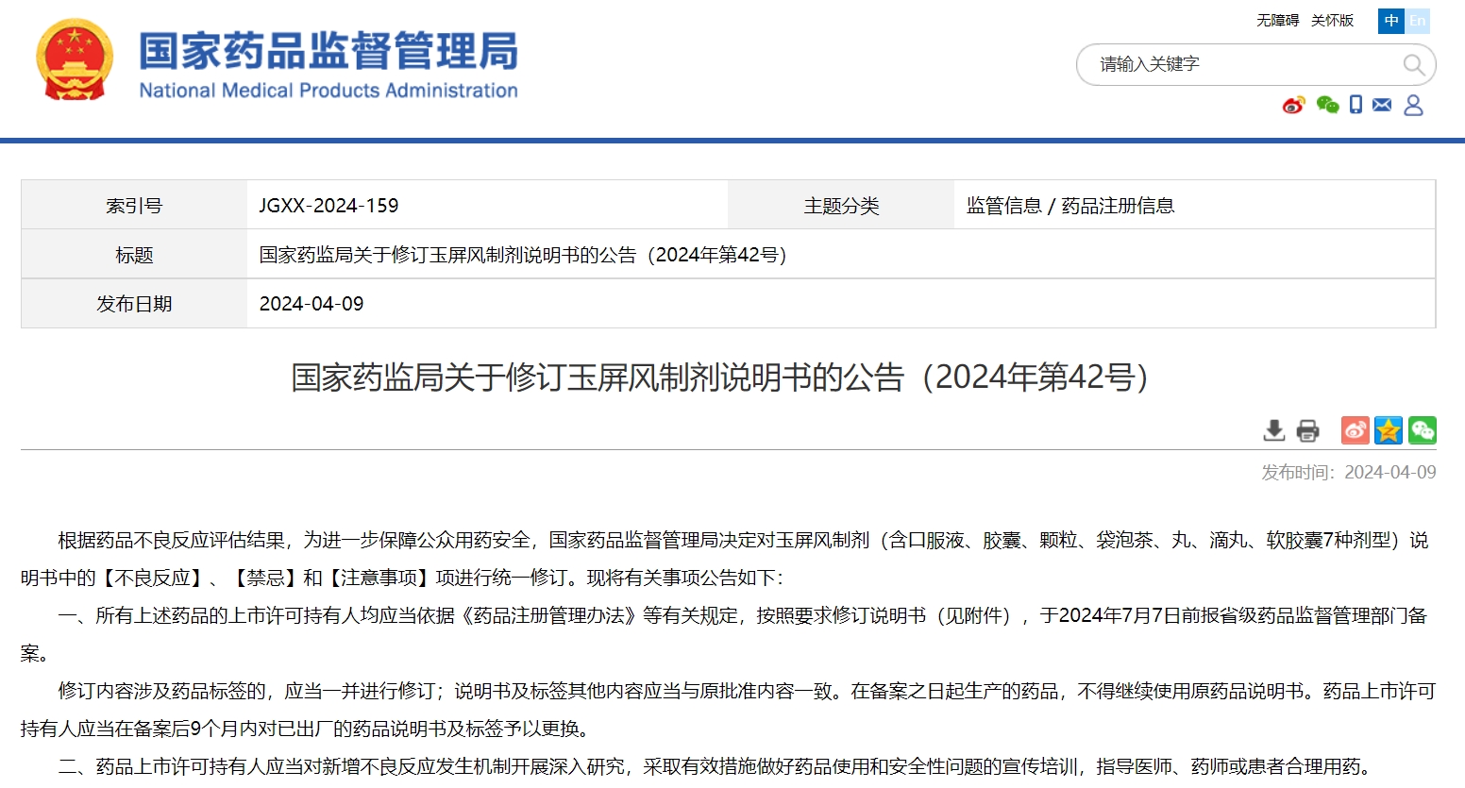Switch language to English (En)

click(x=1417, y=21)
